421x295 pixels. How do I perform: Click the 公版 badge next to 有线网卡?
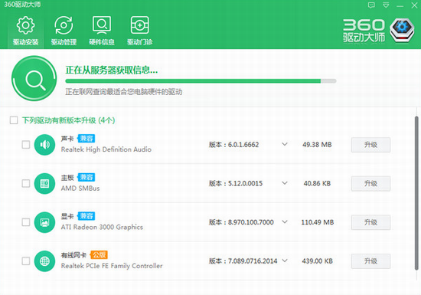[x=99, y=254]
